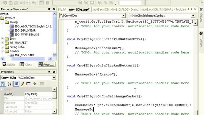Show tabs further right with the right arrow

pyautogui.click(x=191, y=9)
